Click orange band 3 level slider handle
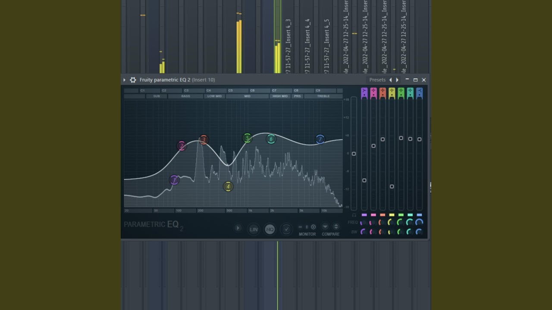552x310 pixels. pyautogui.click(x=383, y=139)
